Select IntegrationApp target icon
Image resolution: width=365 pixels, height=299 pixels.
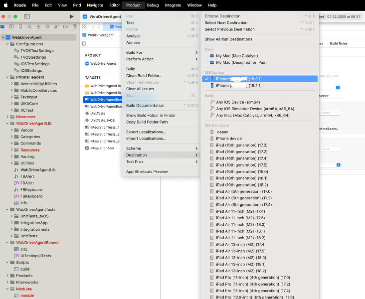click(87, 148)
